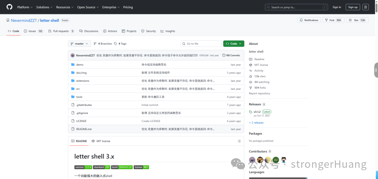View 4 Branches
The width and height of the screenshot is (378, 179).
pyautogui.click(x=103, y=44)
